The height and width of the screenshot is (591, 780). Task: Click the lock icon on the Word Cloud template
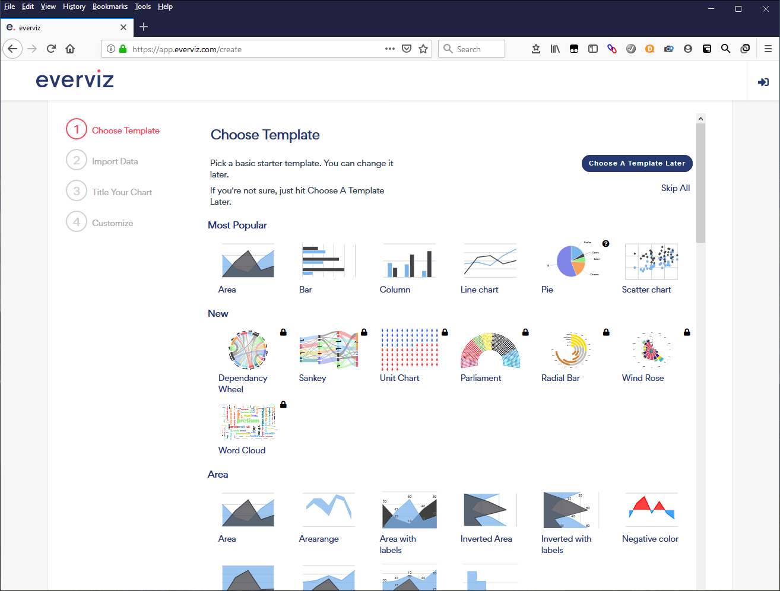283,404
